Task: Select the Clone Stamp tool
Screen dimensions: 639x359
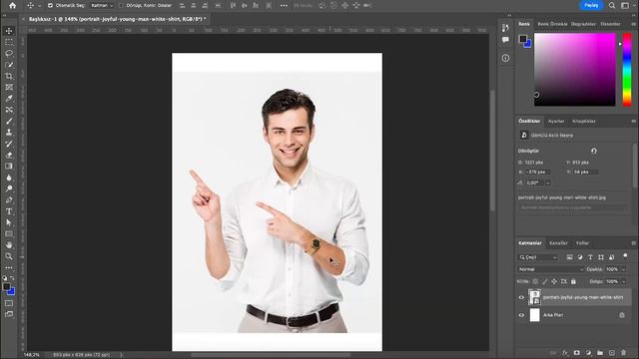Action: pyautogui.click(x=9, y=133)
